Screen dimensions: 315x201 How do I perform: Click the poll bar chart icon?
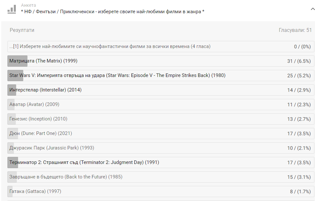[x=12, y=9]
